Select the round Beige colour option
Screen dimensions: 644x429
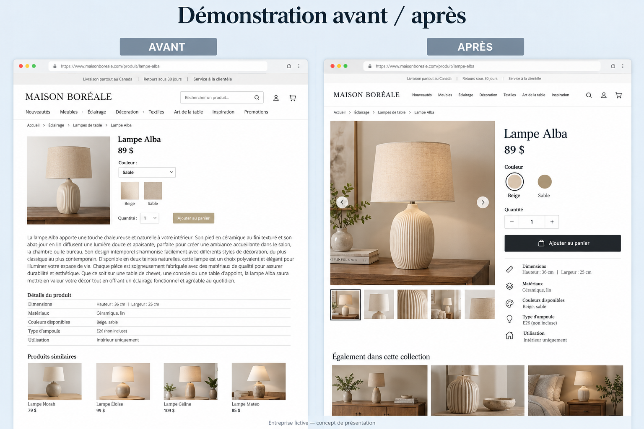(x=514, y=182)
